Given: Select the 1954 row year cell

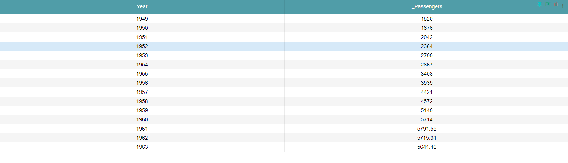Looking at the screenshot, I should pyautogui.click(x=142, y=65).
